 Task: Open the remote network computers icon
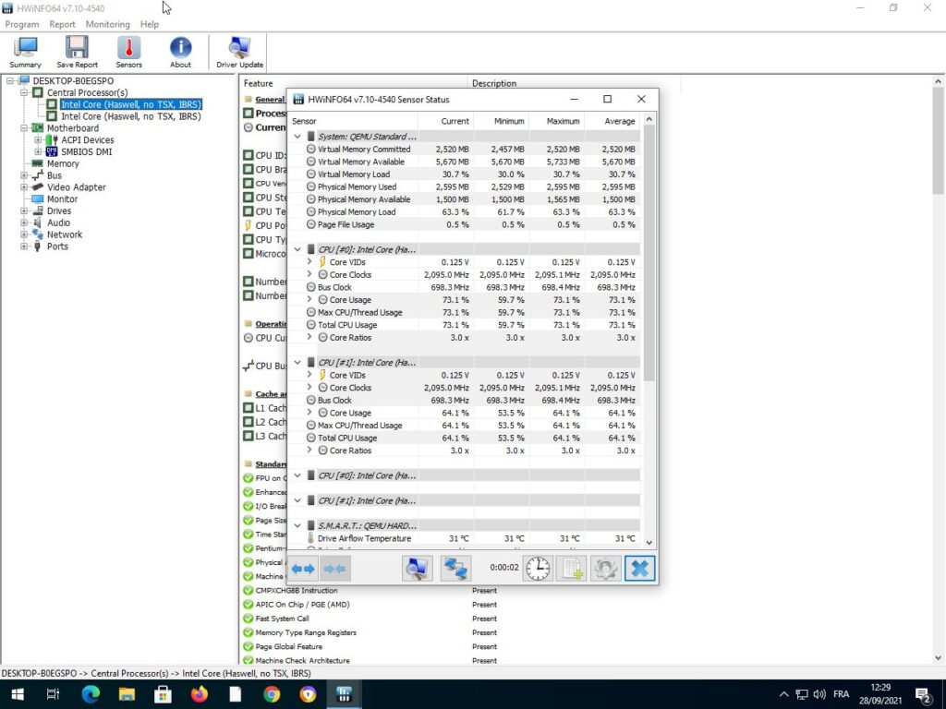tap(455, 569)
